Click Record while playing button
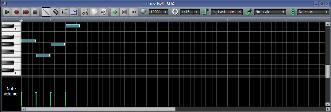Viewport: 331px width, 112px height. point(26,12)
